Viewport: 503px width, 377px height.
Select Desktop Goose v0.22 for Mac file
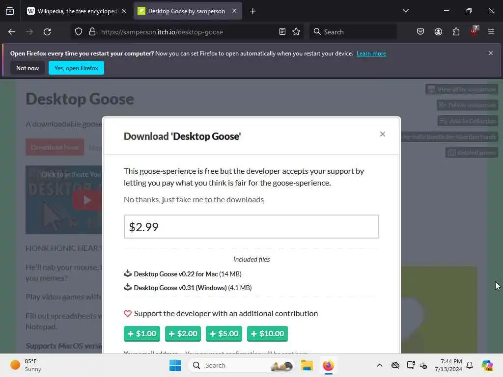(x=183, y=274)
